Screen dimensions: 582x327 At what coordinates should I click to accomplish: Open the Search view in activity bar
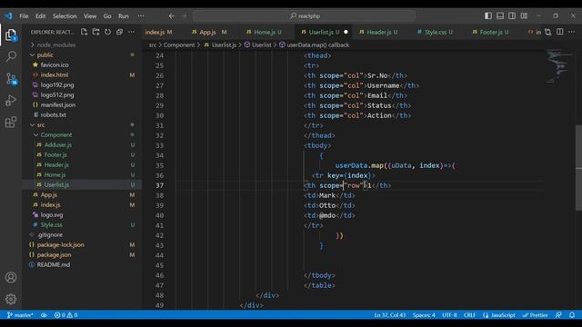point(11,56)
